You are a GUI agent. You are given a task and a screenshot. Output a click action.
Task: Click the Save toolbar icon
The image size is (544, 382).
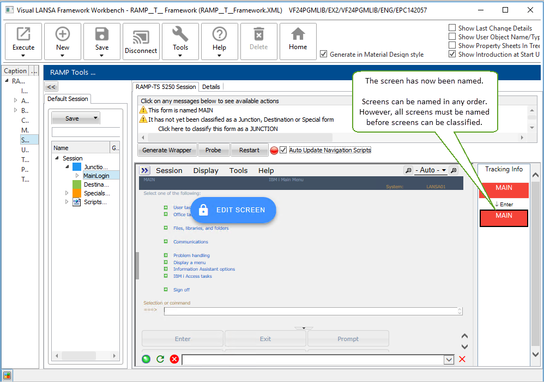[x=101, y=34]
